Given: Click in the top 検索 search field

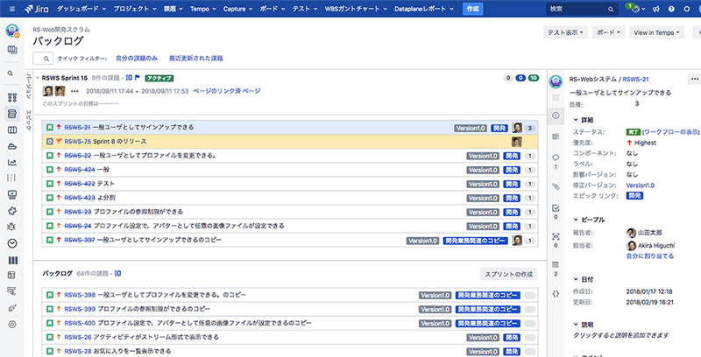Looking at the screenshot, I should click(582, 9).
